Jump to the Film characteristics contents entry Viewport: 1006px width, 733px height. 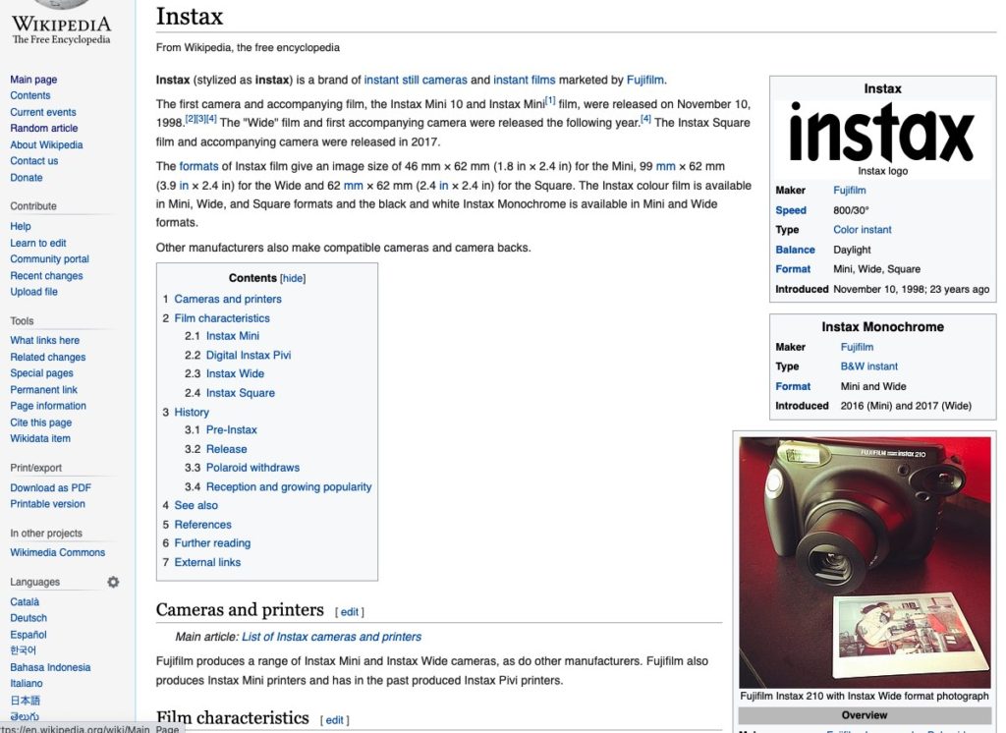click(222, 318)
